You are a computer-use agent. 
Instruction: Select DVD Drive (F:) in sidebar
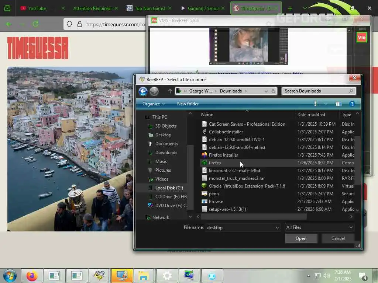[x=171, y=206]
